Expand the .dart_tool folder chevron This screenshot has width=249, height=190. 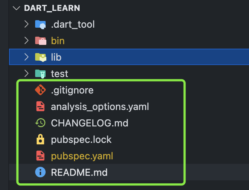[27, 24]
